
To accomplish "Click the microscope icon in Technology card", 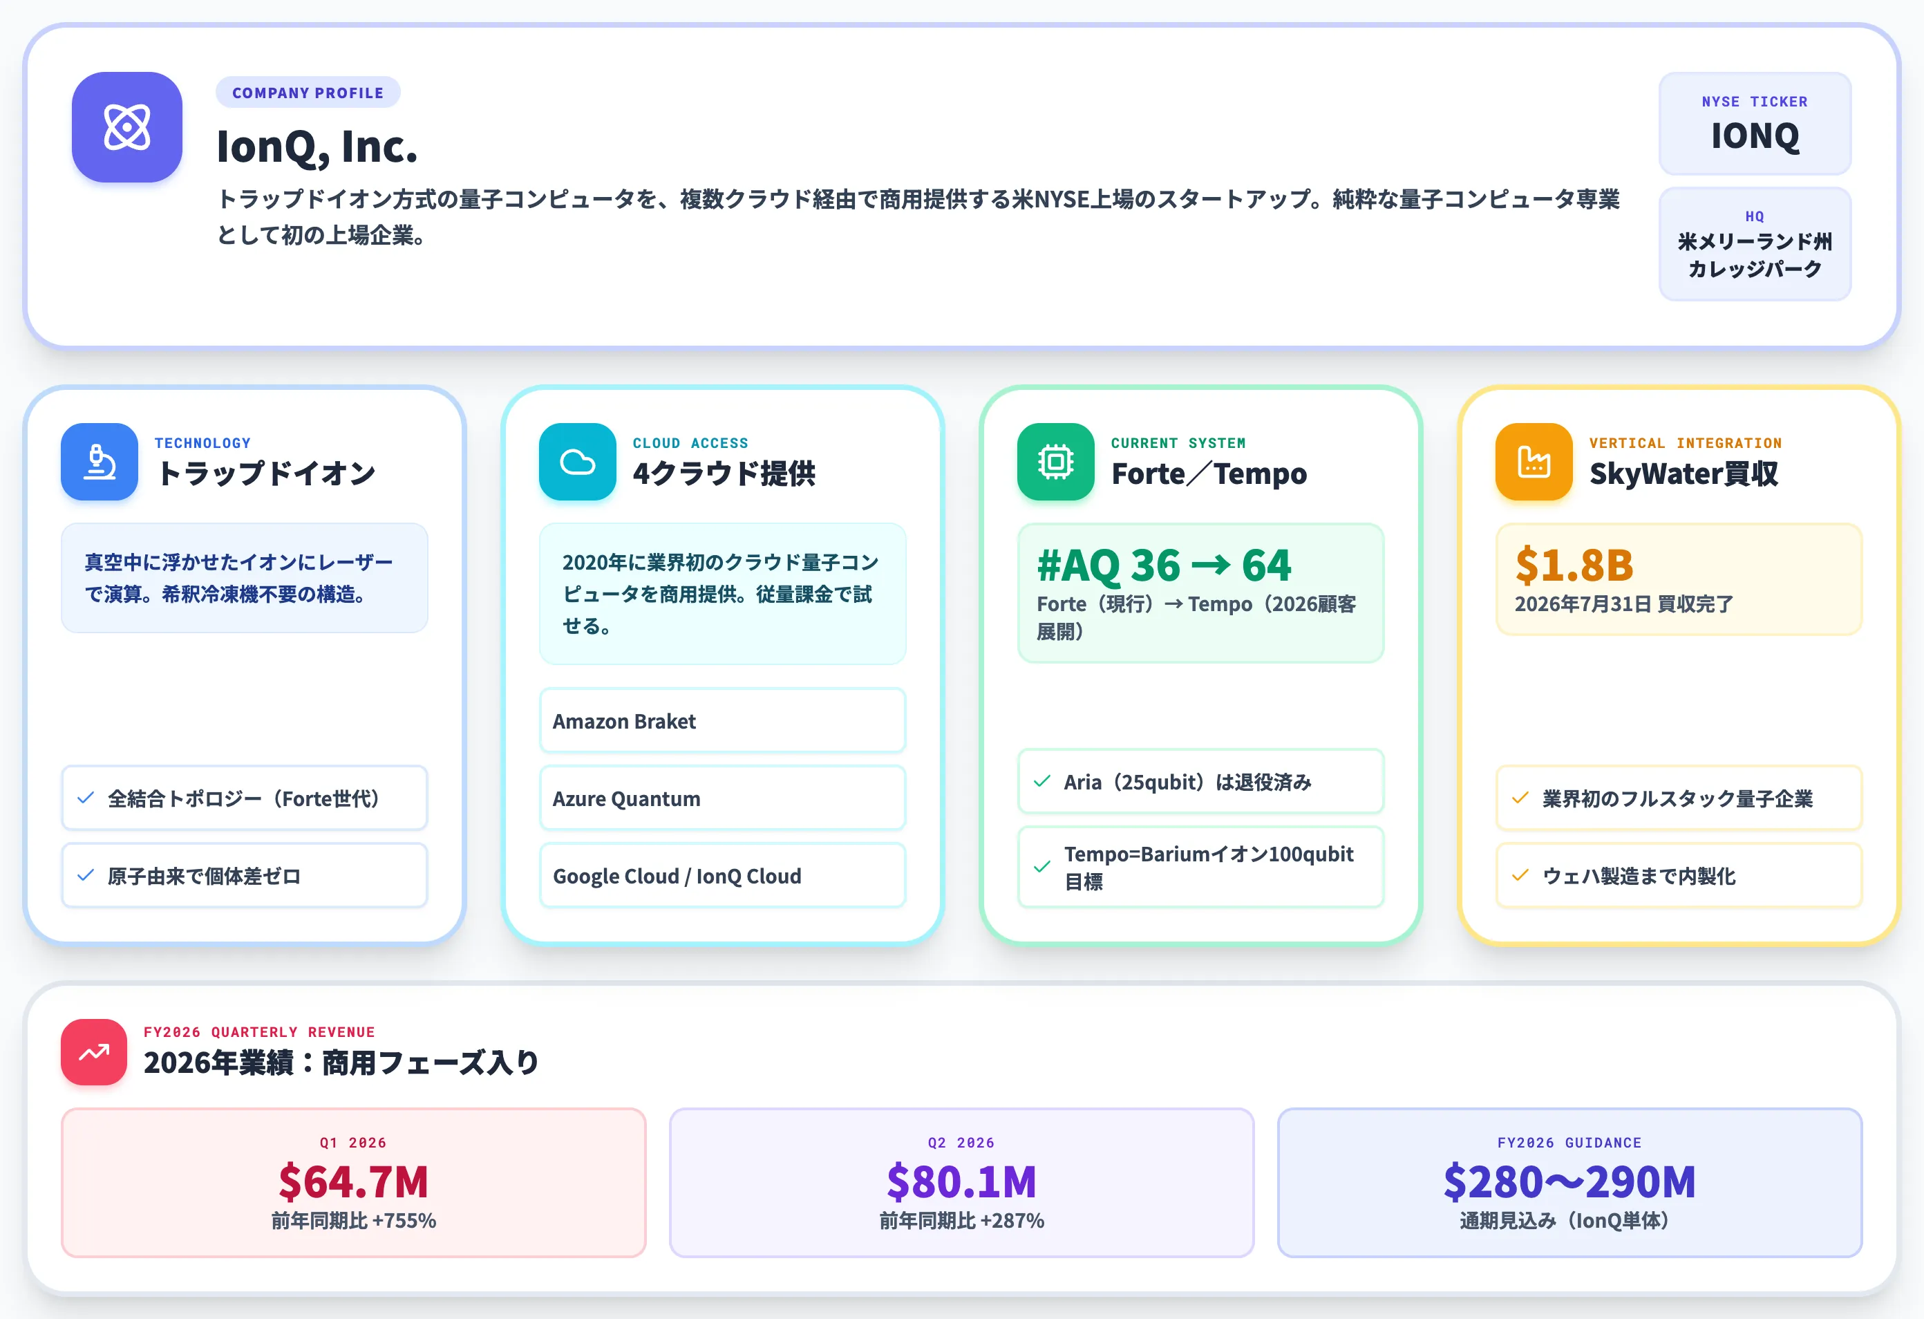I will coord(100,461).
